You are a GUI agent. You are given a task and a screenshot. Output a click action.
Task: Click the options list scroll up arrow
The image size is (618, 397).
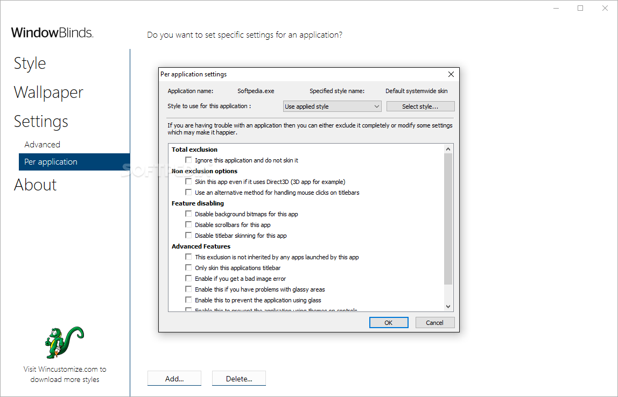[448, 149]
